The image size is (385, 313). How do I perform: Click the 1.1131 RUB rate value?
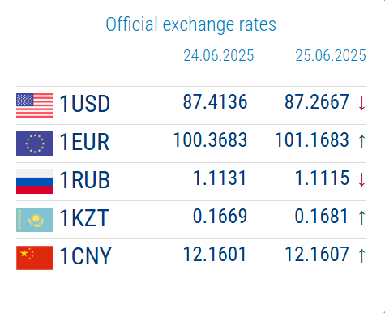[x=220, y=178]
